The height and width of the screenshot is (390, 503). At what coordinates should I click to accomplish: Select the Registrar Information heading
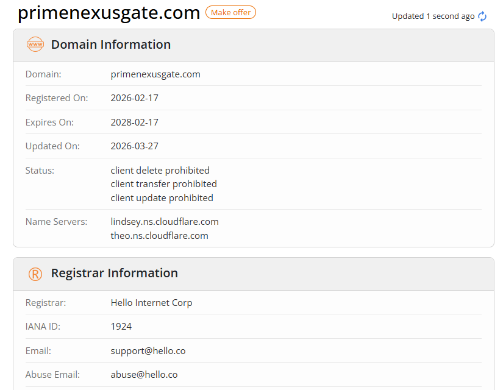(115, 273)
